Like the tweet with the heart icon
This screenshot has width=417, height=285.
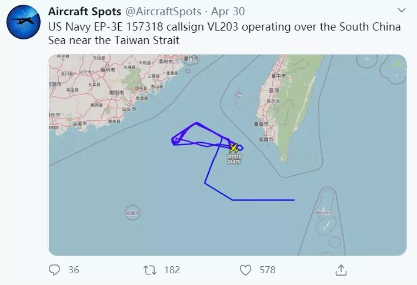[x=246, y=270]
